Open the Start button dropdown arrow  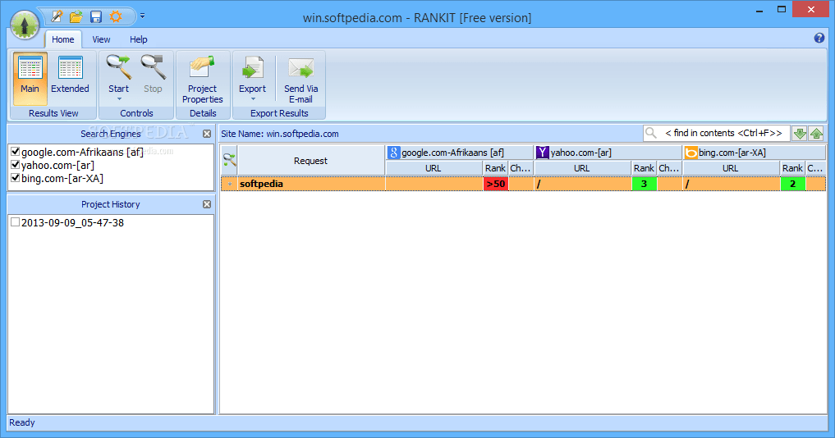[x=119, y=99]
